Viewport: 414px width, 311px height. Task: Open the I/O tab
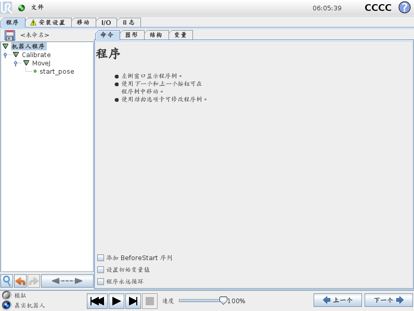coord(106,23)
